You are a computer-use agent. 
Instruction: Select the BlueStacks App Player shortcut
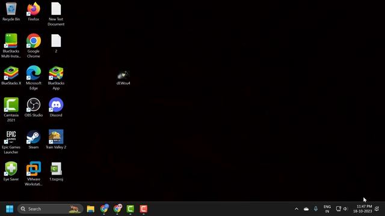(x=56, y=78)
